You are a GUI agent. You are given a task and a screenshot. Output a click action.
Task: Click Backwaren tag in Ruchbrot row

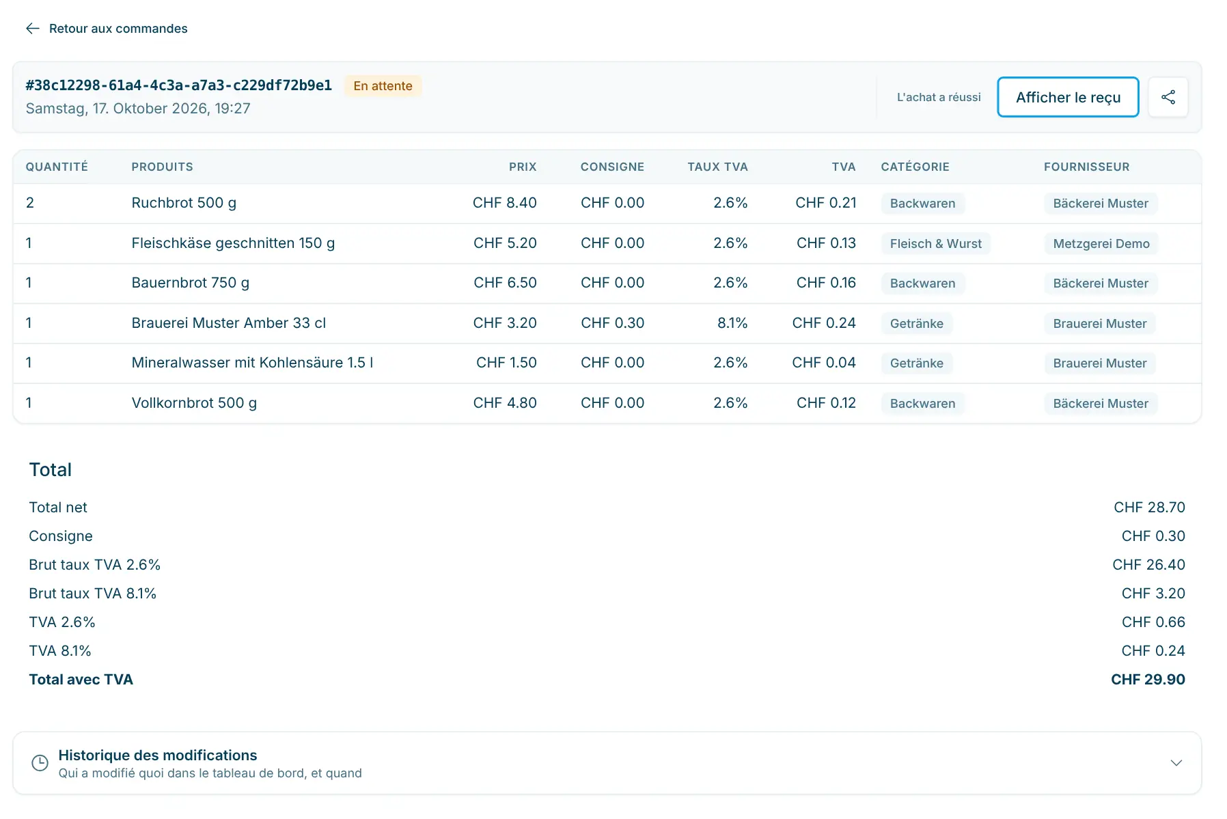pyautogui.click(x=923, y=204)
